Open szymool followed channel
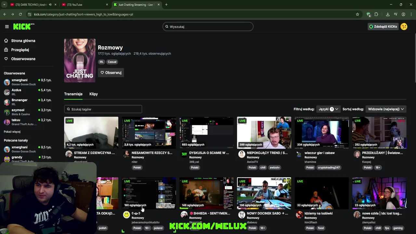 (x=28, y=112)
